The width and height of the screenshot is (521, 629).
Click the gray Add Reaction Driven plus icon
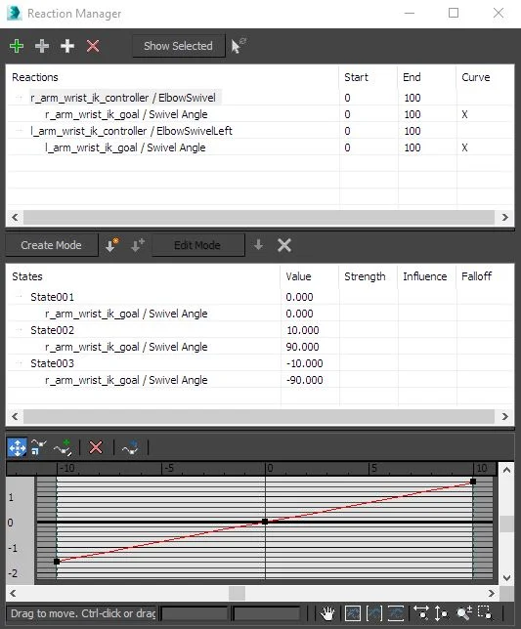(42, 46)
